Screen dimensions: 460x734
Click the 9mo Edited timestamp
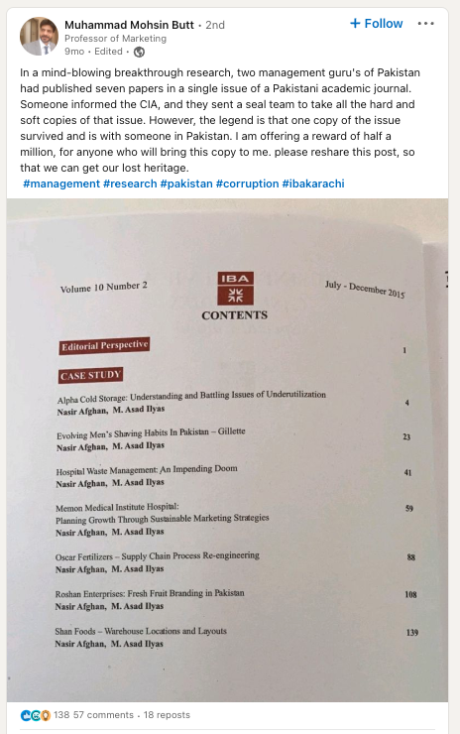pyautogui.click(x=93, y=52)
